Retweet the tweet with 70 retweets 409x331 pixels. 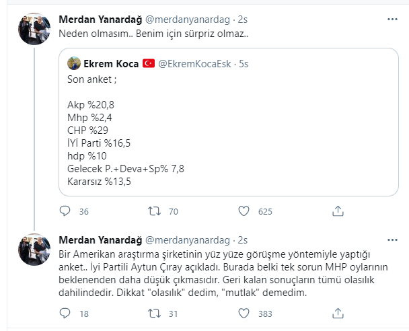click(x=155, y=212)
